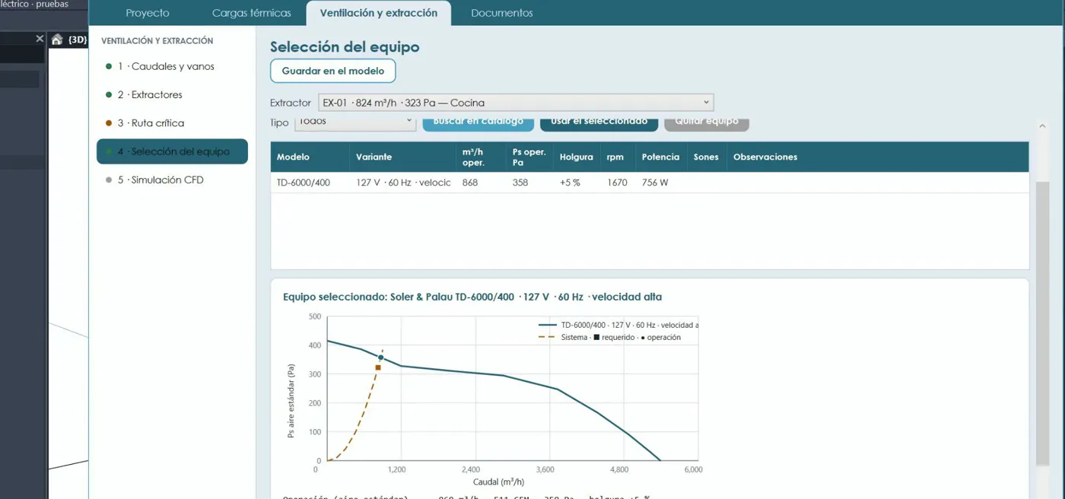
Task: Click the Holgura column header
Action: coord(576,157)
